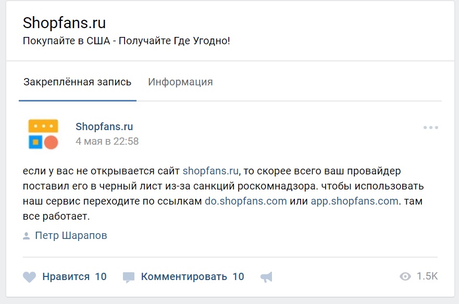Viewport: 459px width, 304px height.
Task: Click the comment speech bubble icon
Action: [129, 277]
